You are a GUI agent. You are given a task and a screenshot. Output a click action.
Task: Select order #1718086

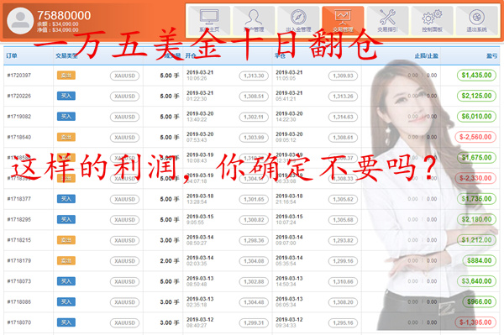19,301
